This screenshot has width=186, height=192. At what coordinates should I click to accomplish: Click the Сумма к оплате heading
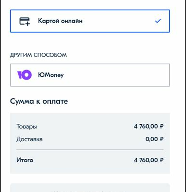[x=39, y=101]
